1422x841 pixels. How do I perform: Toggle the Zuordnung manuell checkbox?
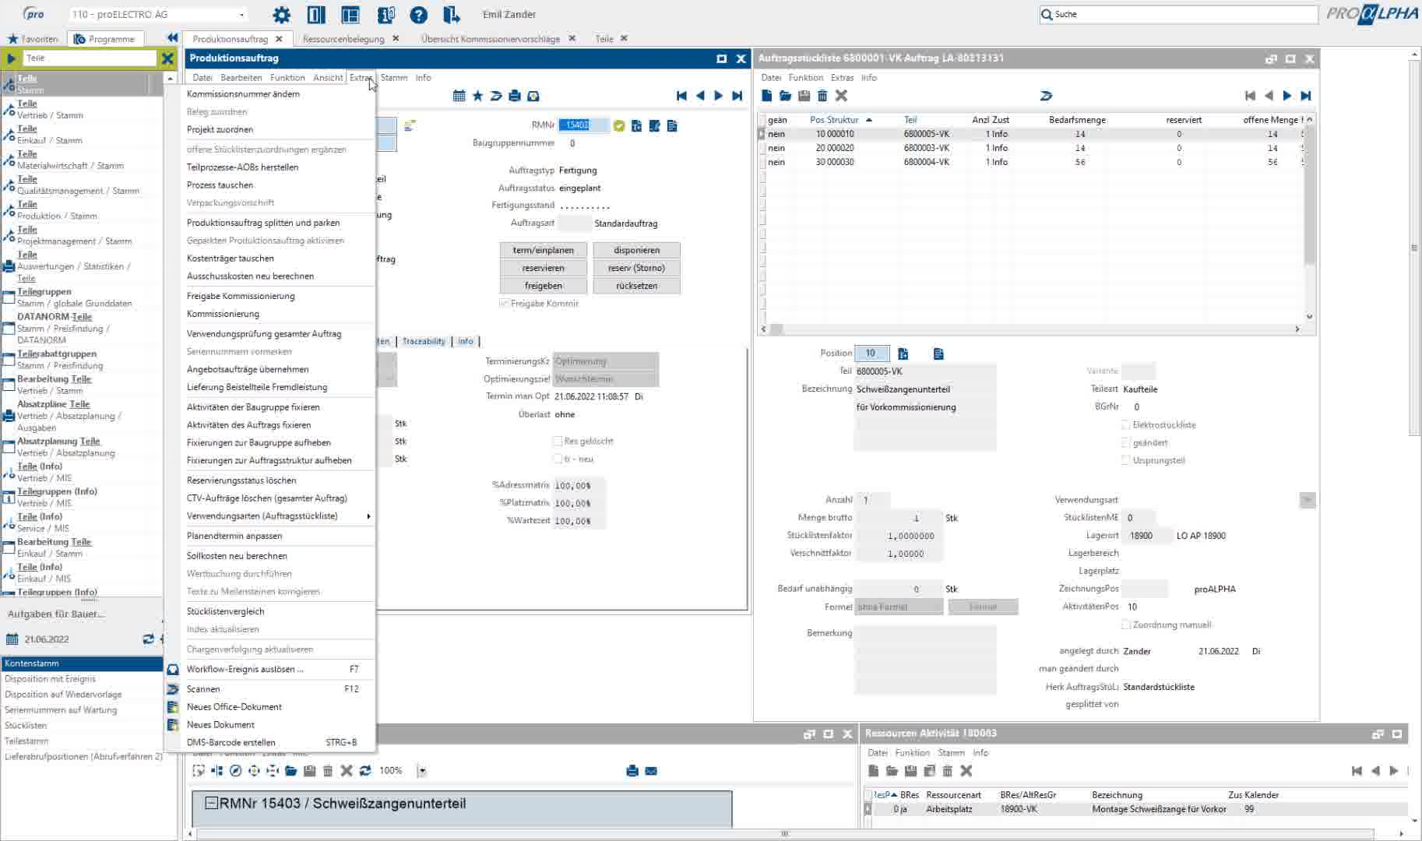pyautogui.click(x=1126, y=625)
